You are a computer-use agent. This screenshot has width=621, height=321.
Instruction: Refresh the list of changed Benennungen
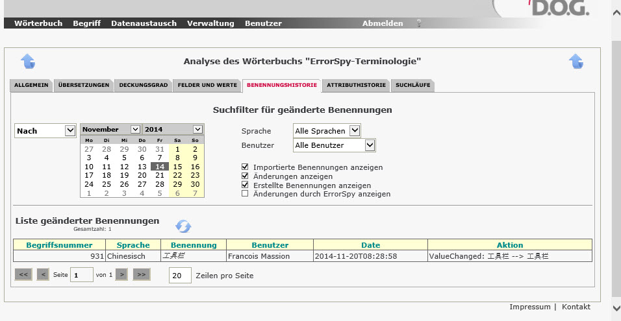click(x=183, y=226)
